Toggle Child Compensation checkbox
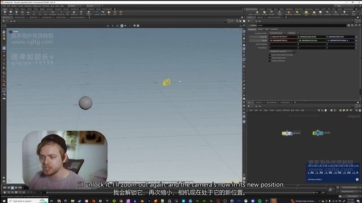The width and height of the screenshot is (362, 203). 270,58
